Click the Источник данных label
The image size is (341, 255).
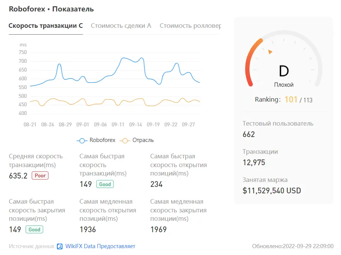(x=32, y=246)
